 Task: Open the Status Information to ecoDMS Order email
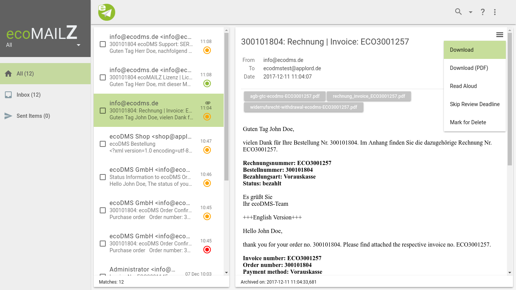pyautogui.click(x=159, y=177)
